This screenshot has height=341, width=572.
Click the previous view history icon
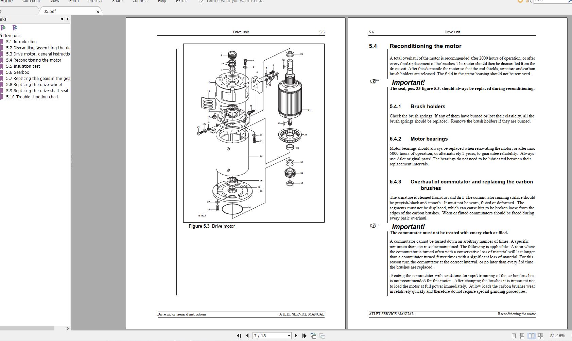coord(313,336)
